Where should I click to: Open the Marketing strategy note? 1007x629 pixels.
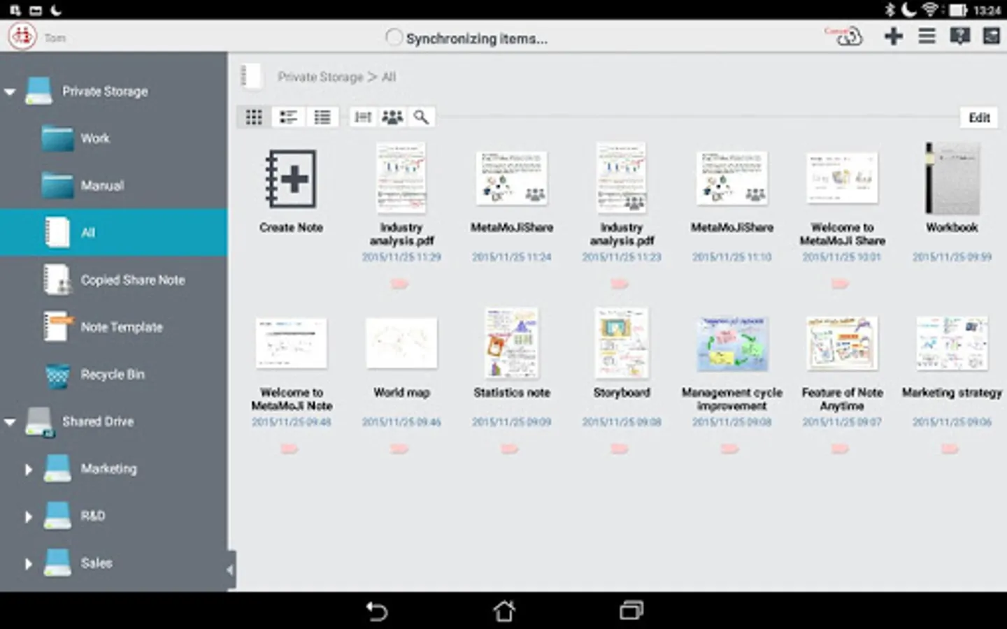coord(952,343)
